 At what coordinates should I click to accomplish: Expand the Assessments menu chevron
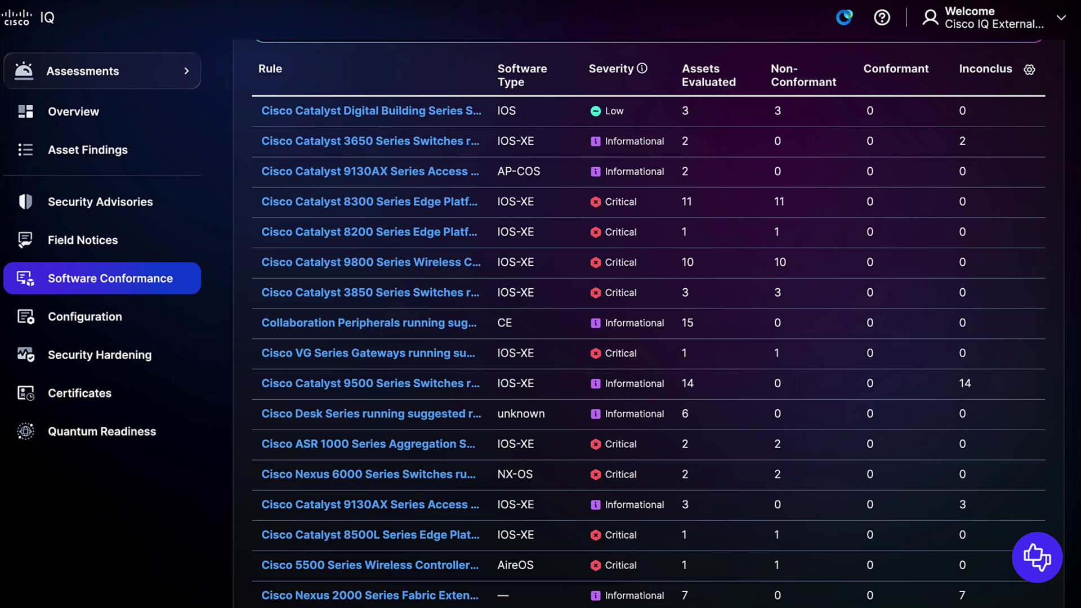tap(186, 71)
